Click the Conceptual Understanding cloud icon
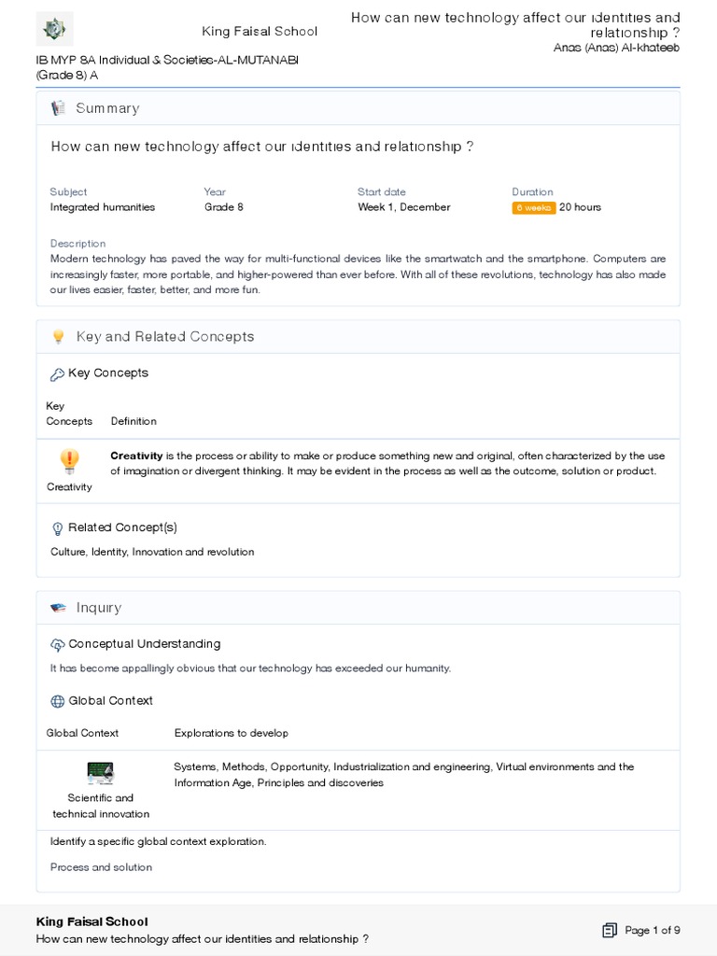This screenshot has height=956, width=717. 57,645
